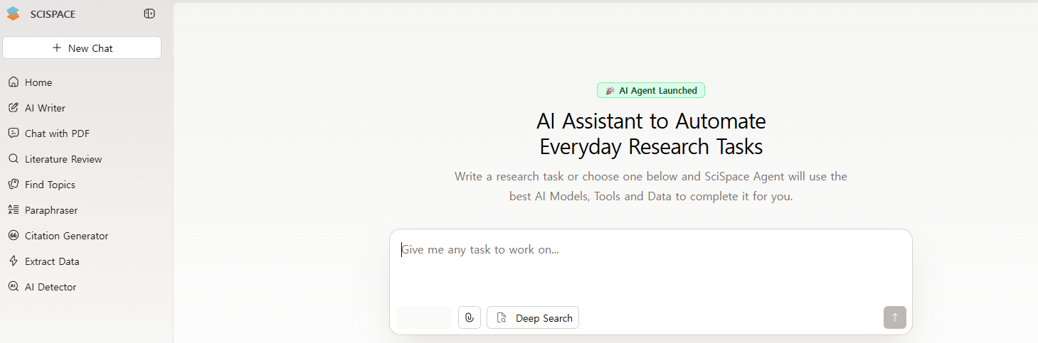Collapse the sidebar with the panel toggle icon
1038x343 pixels.
pyautogui.click(x=149, y=13)
